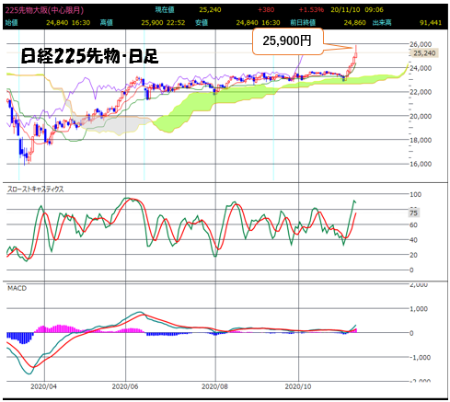Viewport: 450px width, 402px height.
Task: Click the stochastics 100 axis label
Action: click(x=416, y=194)
